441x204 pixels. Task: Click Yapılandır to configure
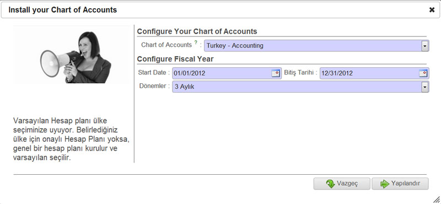[400, 184]
